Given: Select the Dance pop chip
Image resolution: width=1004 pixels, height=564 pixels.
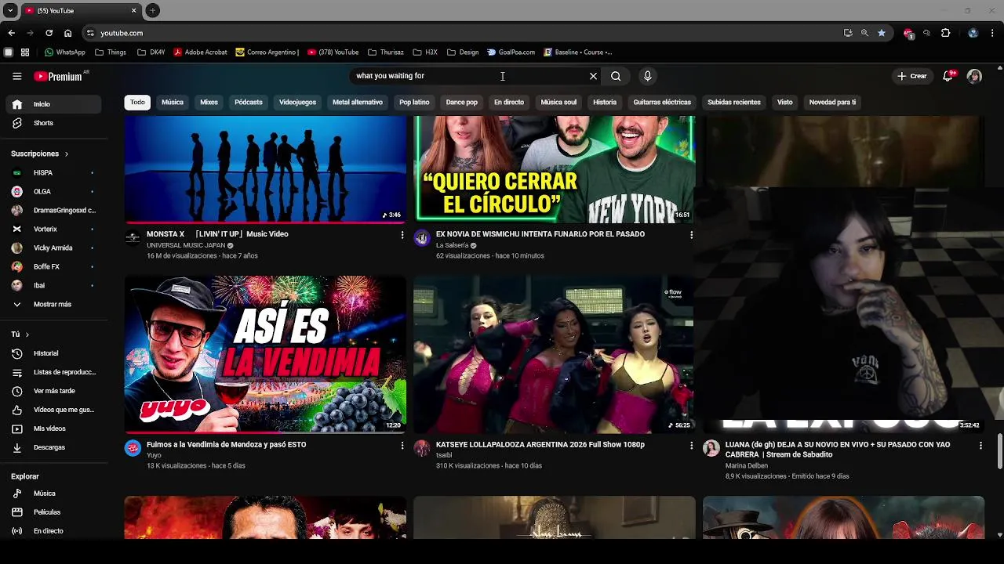Looking at the screenshot, I should 462,103.
